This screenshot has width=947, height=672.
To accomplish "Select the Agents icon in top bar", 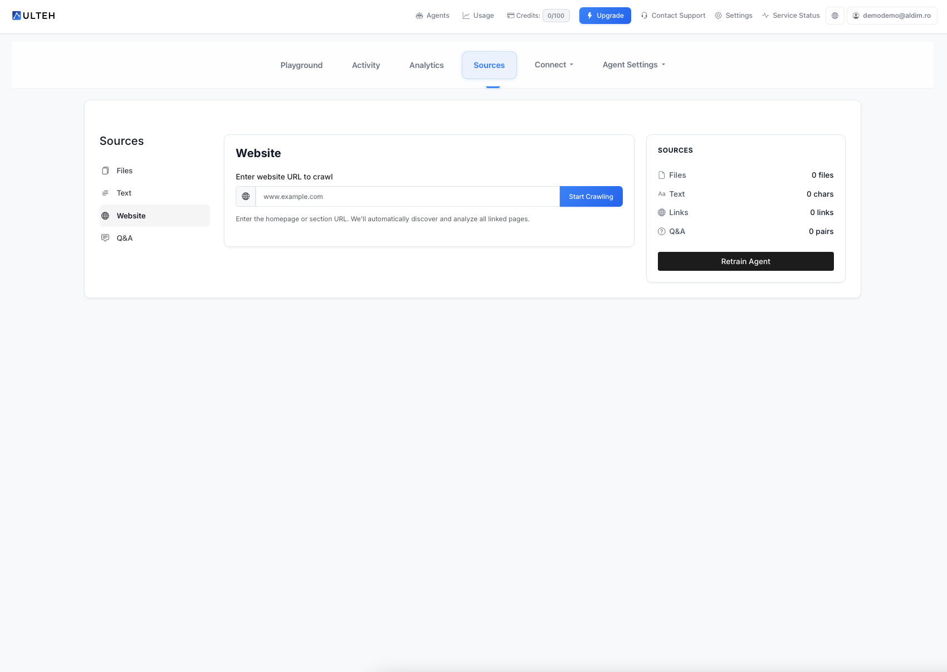I will pos(419,16).
